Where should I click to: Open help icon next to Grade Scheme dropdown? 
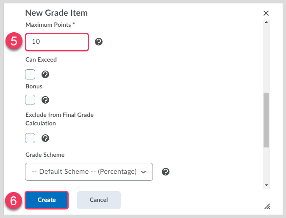pos(166,172)
